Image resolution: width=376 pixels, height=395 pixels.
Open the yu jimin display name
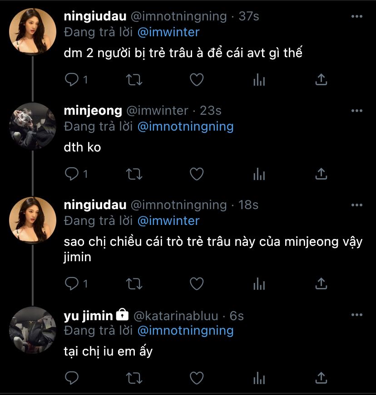pyautogui.click(x=88, y=316)
